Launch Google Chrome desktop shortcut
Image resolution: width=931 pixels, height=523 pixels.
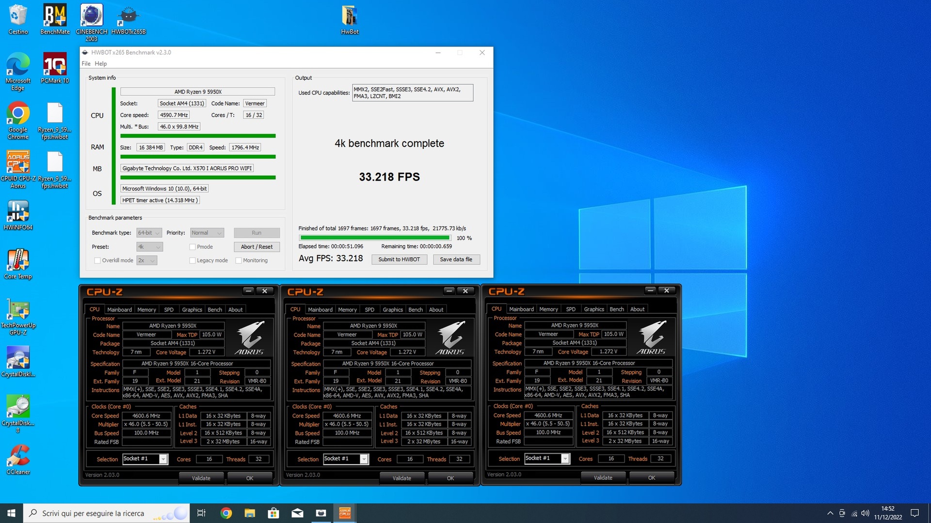coord(18,121)
